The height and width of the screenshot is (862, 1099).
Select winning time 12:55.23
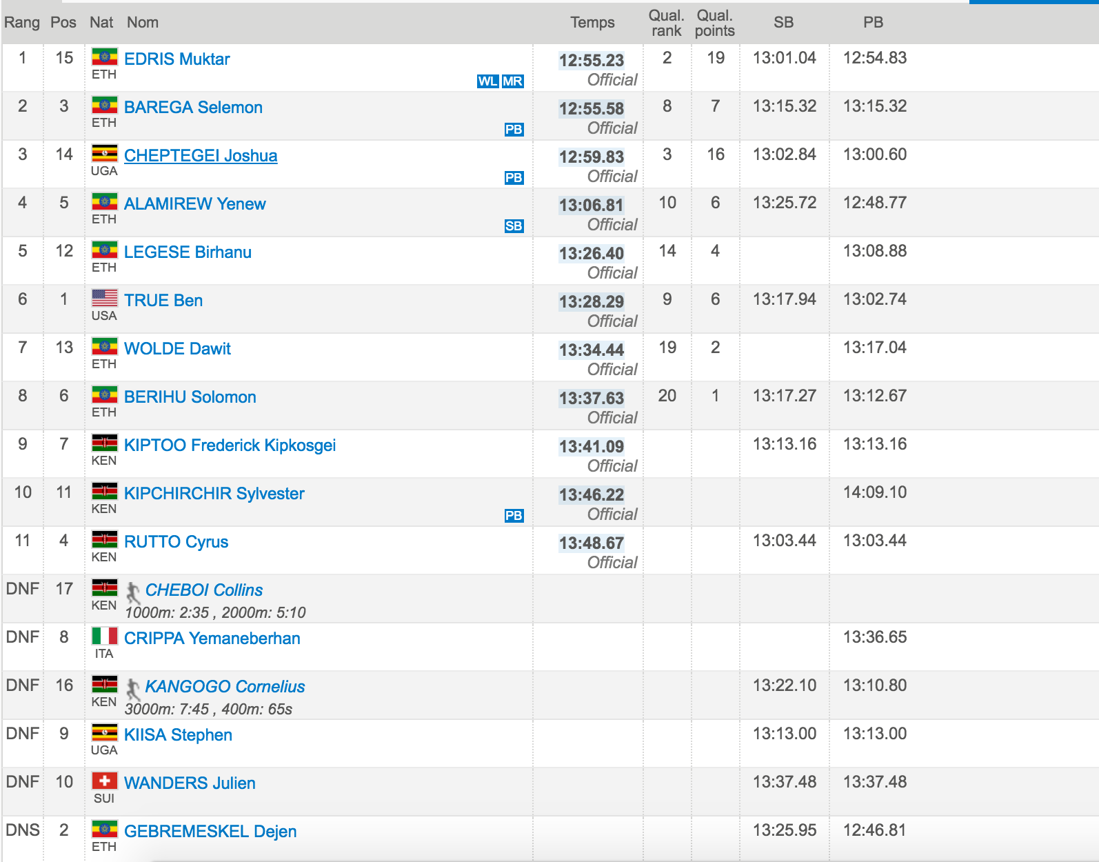592,61
